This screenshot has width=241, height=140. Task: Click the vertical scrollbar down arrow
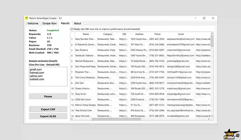[x=212, y=116]
